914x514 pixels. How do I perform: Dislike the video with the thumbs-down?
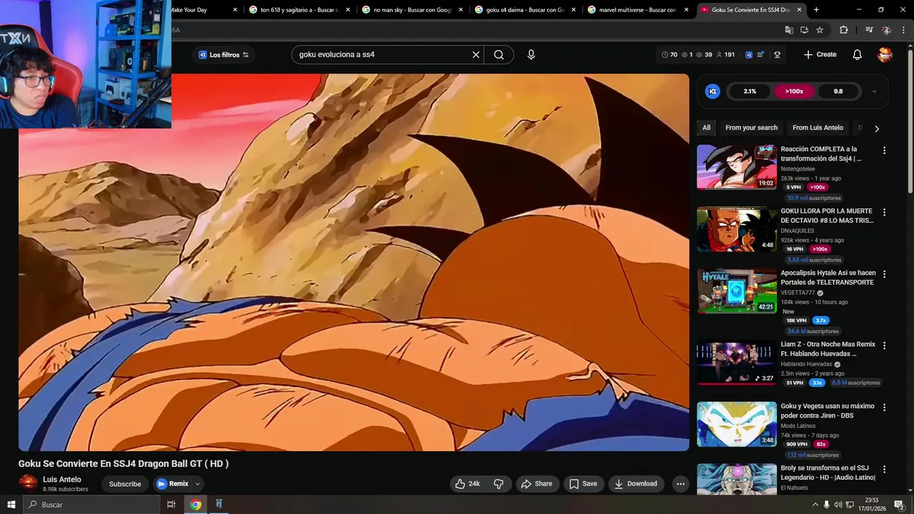coord(498,484)
